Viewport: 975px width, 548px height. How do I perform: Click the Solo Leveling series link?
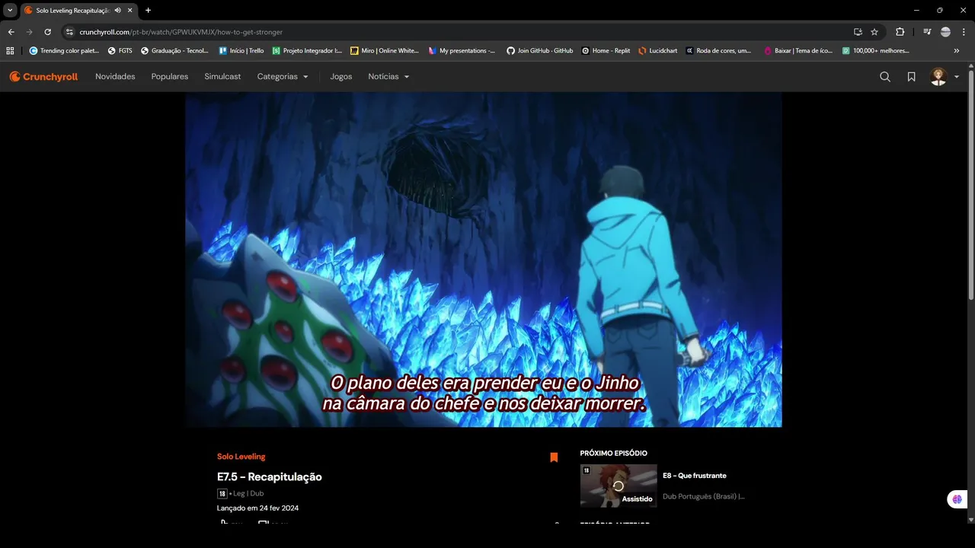pyautogui.click(x=241, y=457)
